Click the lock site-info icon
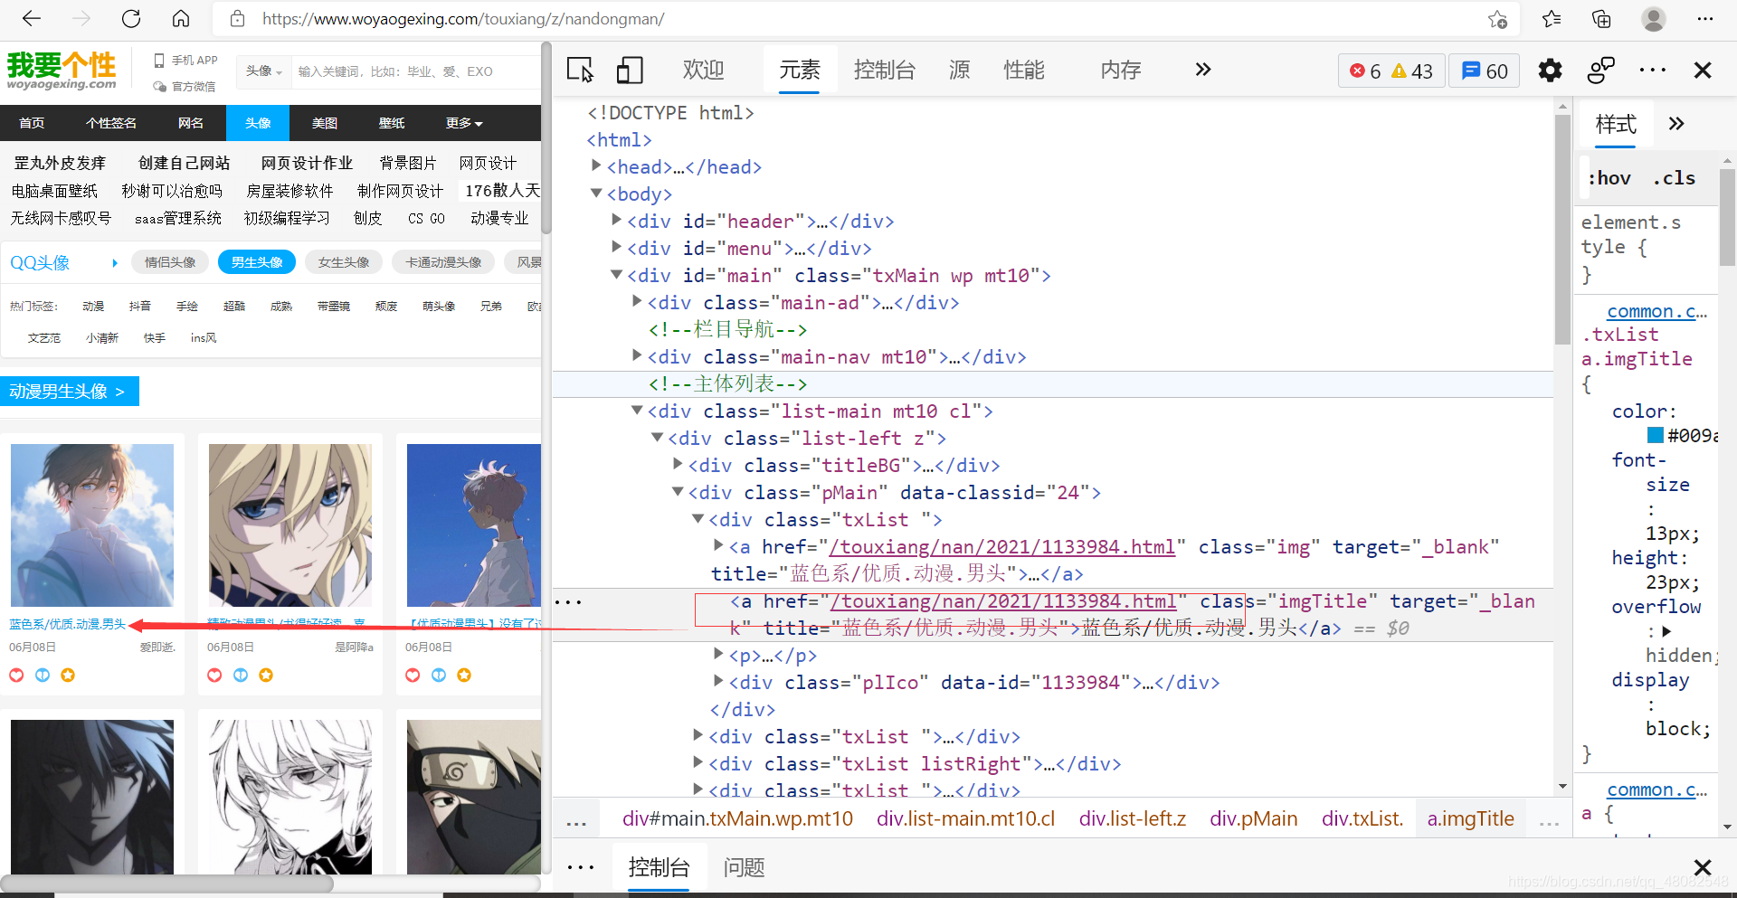Viewport: 1737px width, 898px height. pos(237,18)
